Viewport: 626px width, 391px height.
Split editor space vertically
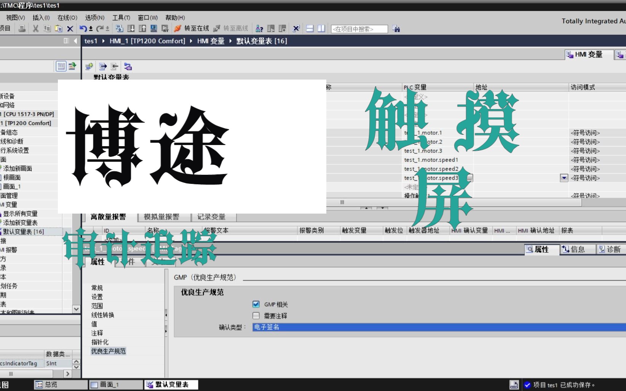(321, 29)
